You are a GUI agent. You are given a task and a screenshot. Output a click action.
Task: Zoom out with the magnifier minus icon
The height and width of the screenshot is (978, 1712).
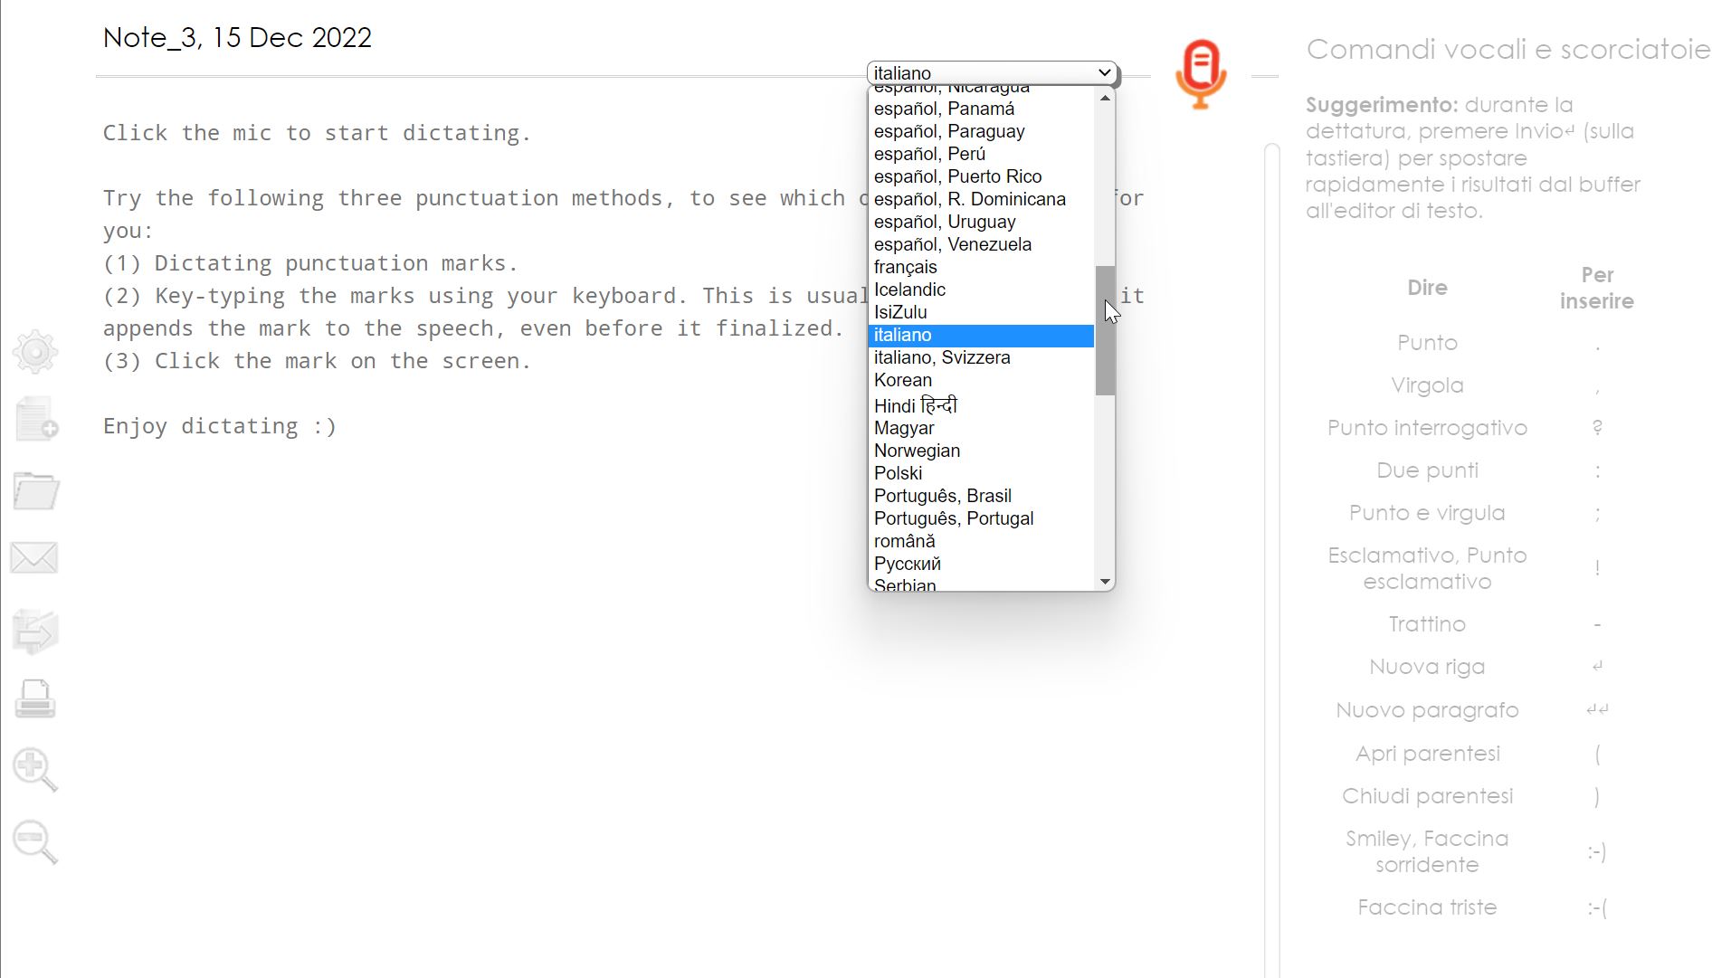[x=34, y=842]
